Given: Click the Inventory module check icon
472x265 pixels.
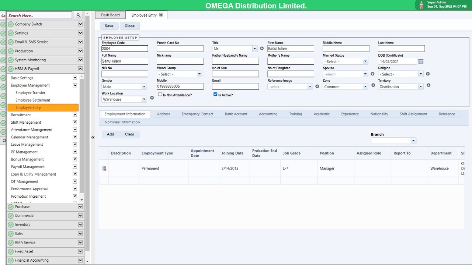Looking at the screenshot, I should tap(11, 225).
